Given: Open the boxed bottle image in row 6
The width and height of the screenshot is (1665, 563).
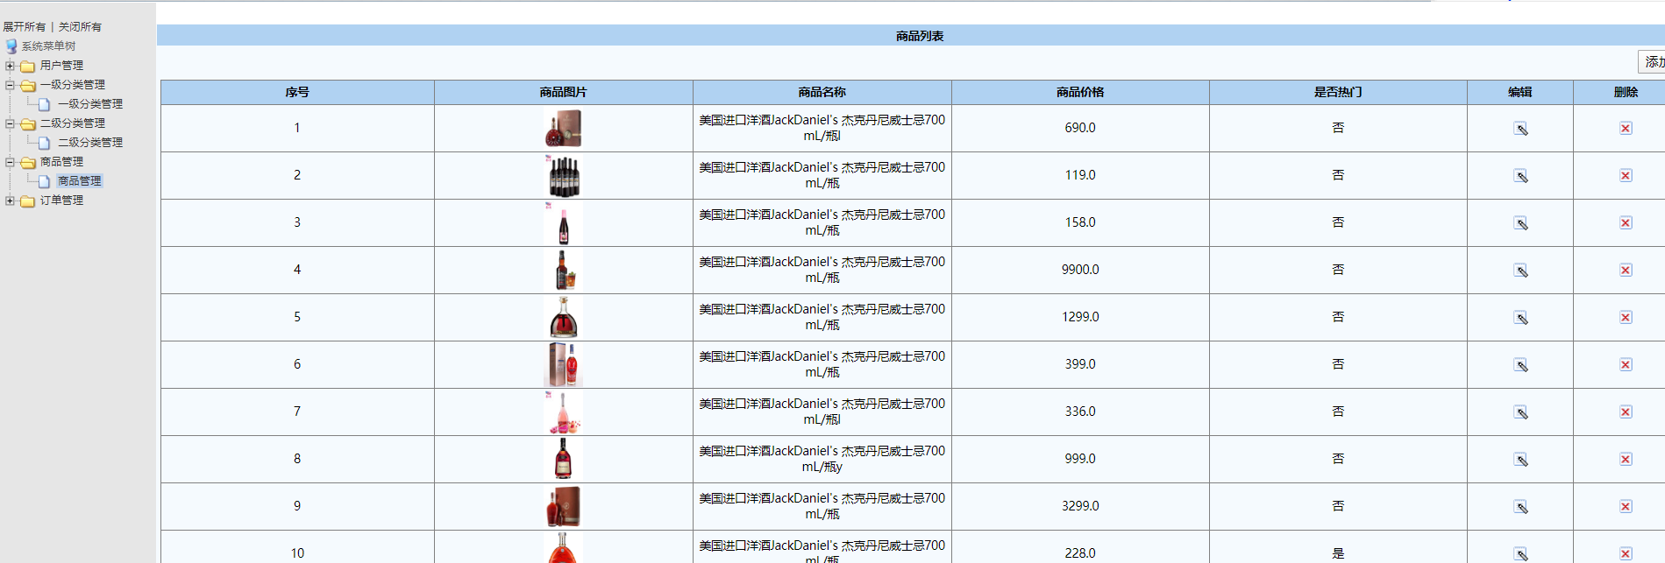Looking at the screenshot, I should click(563, 364).
